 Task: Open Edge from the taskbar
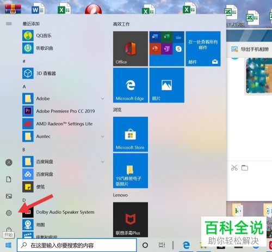(186, 245)
